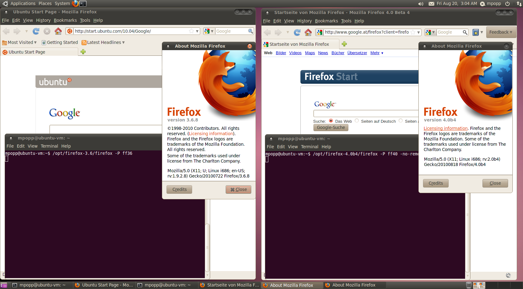This screenshot has height=289, width=523.
Task: Select 'Seiten auf Deutsch' radio option
Action: pos(357,121)
